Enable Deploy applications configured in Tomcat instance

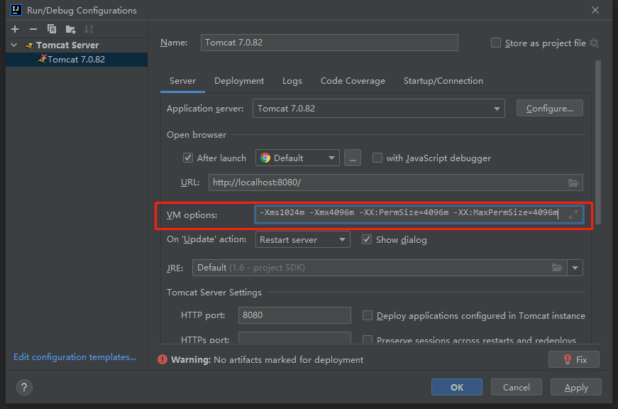[368, 315]
